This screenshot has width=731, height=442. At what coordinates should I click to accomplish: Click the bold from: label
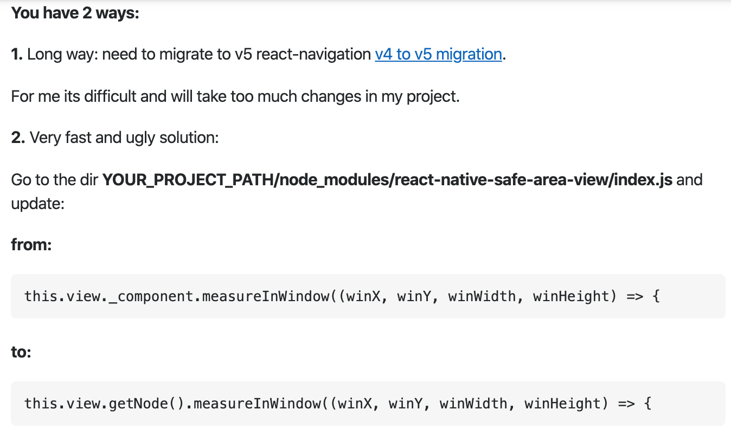pos(31,244)
